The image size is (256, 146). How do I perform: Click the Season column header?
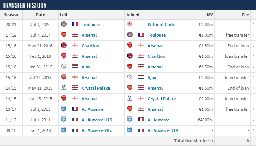click(x=11, y=15)
